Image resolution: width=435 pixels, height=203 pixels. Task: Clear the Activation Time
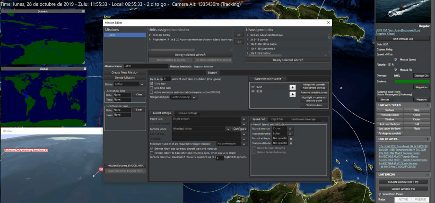pos(139,94)
